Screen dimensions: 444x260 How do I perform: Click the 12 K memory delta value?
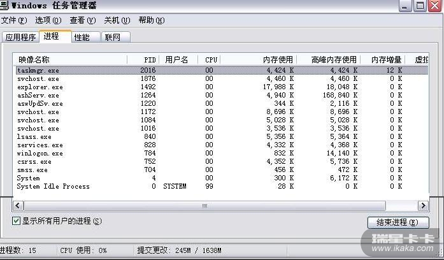[x=394, y=70]
